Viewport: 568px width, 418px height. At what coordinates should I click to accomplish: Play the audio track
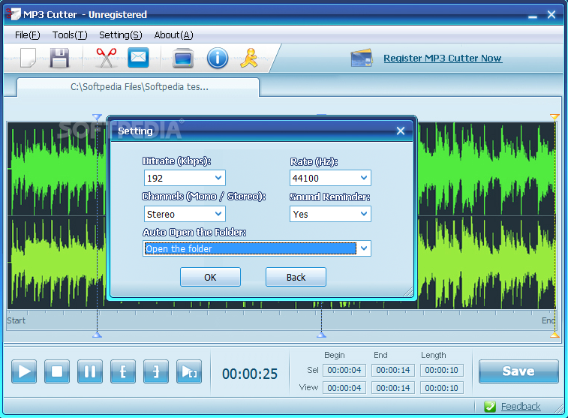pos(24,371)
